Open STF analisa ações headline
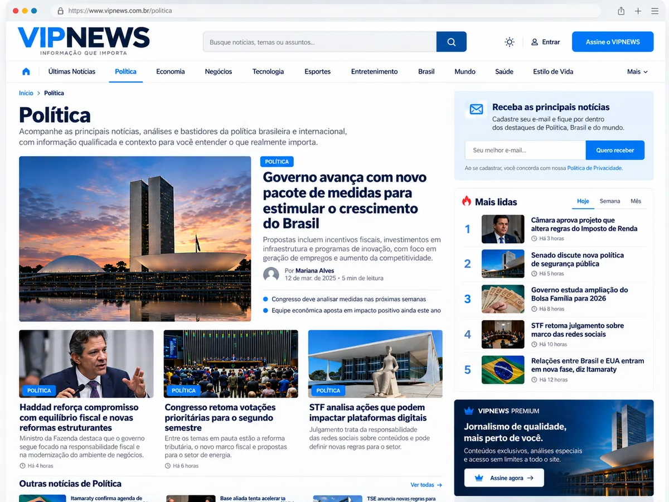Image resolution: width=669 pixels, height=502 pixels. 368,412
